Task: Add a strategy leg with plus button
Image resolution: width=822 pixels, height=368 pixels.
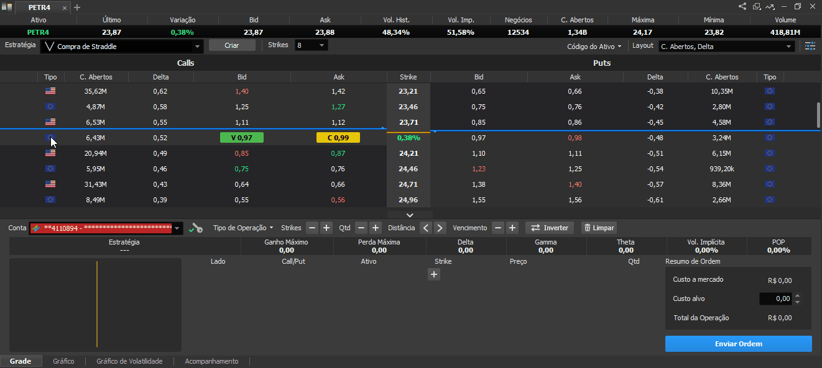Action: pyautogui.click(x=434, y=274)
